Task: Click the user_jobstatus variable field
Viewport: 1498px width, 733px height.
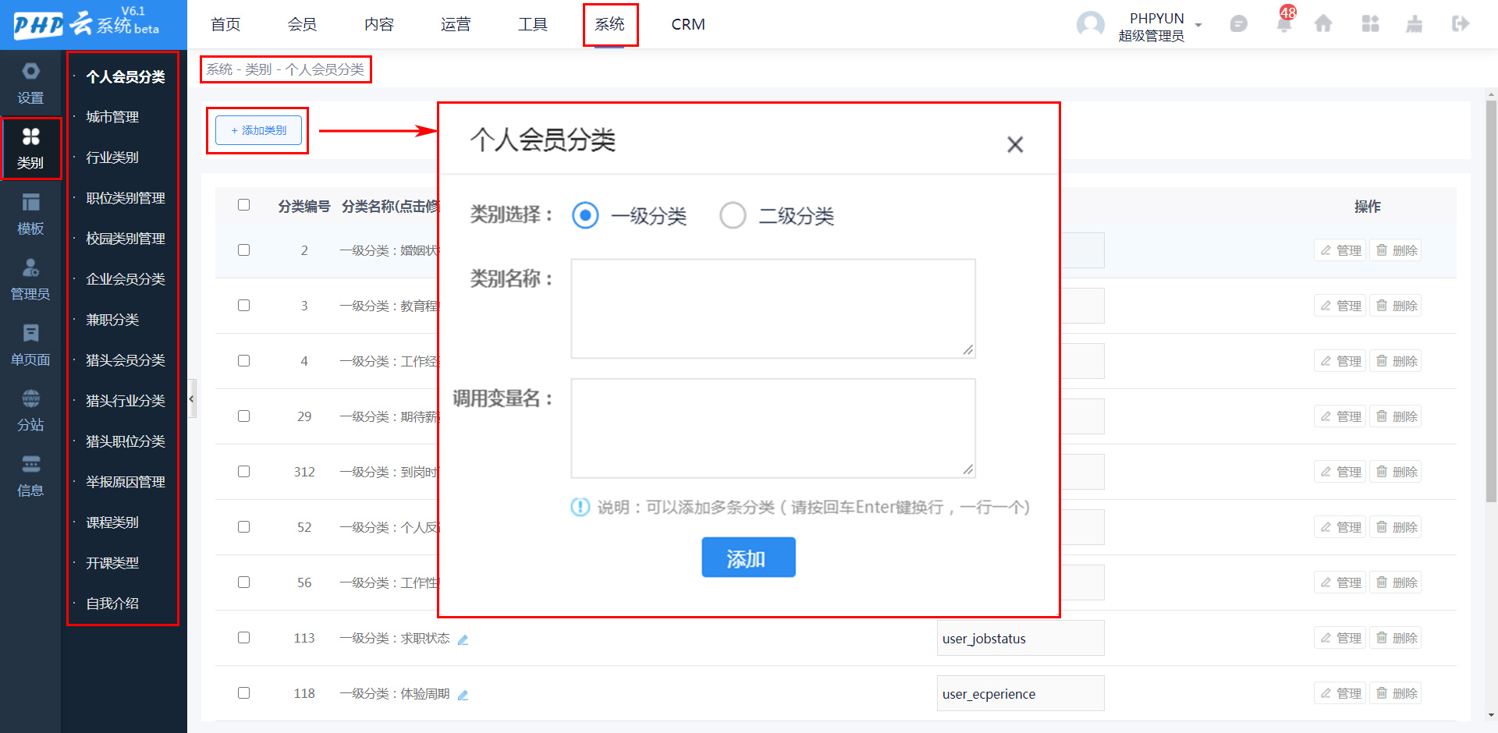Action: pos(1021,639)
